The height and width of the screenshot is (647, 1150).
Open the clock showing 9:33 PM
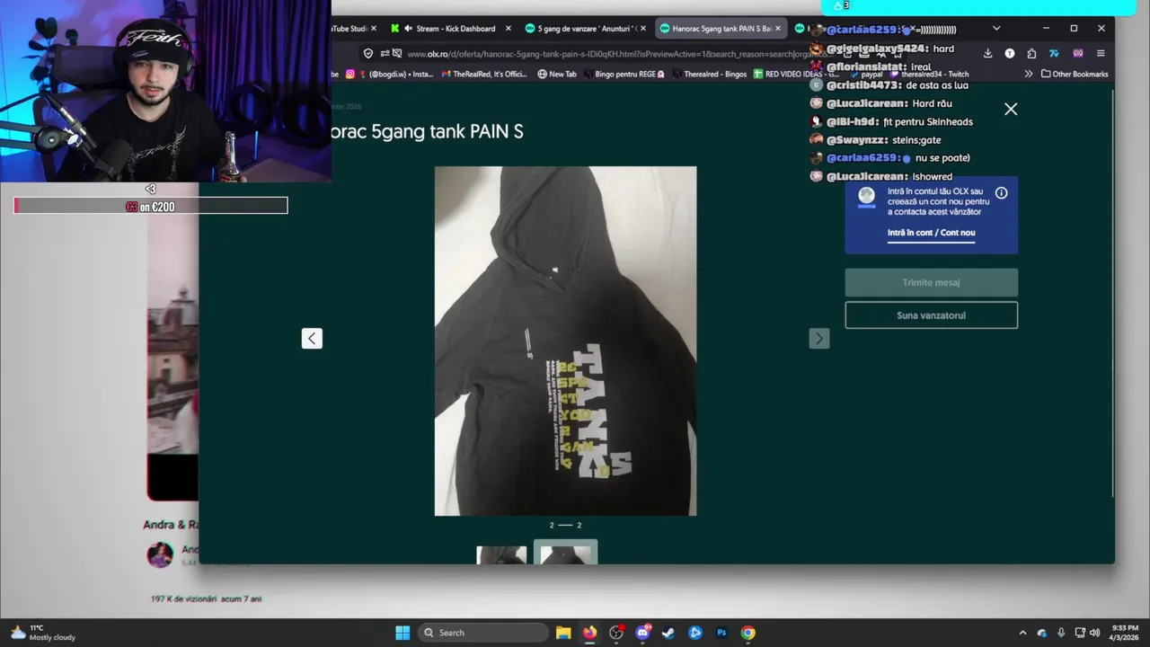click(x=1125, y=633)
